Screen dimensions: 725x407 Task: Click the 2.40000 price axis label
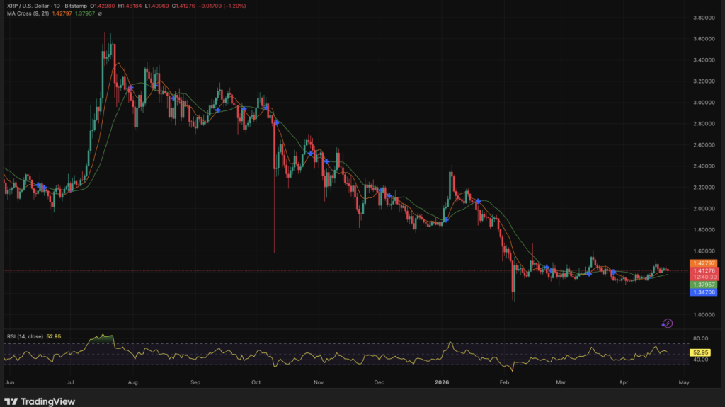[x=704, y=166]
